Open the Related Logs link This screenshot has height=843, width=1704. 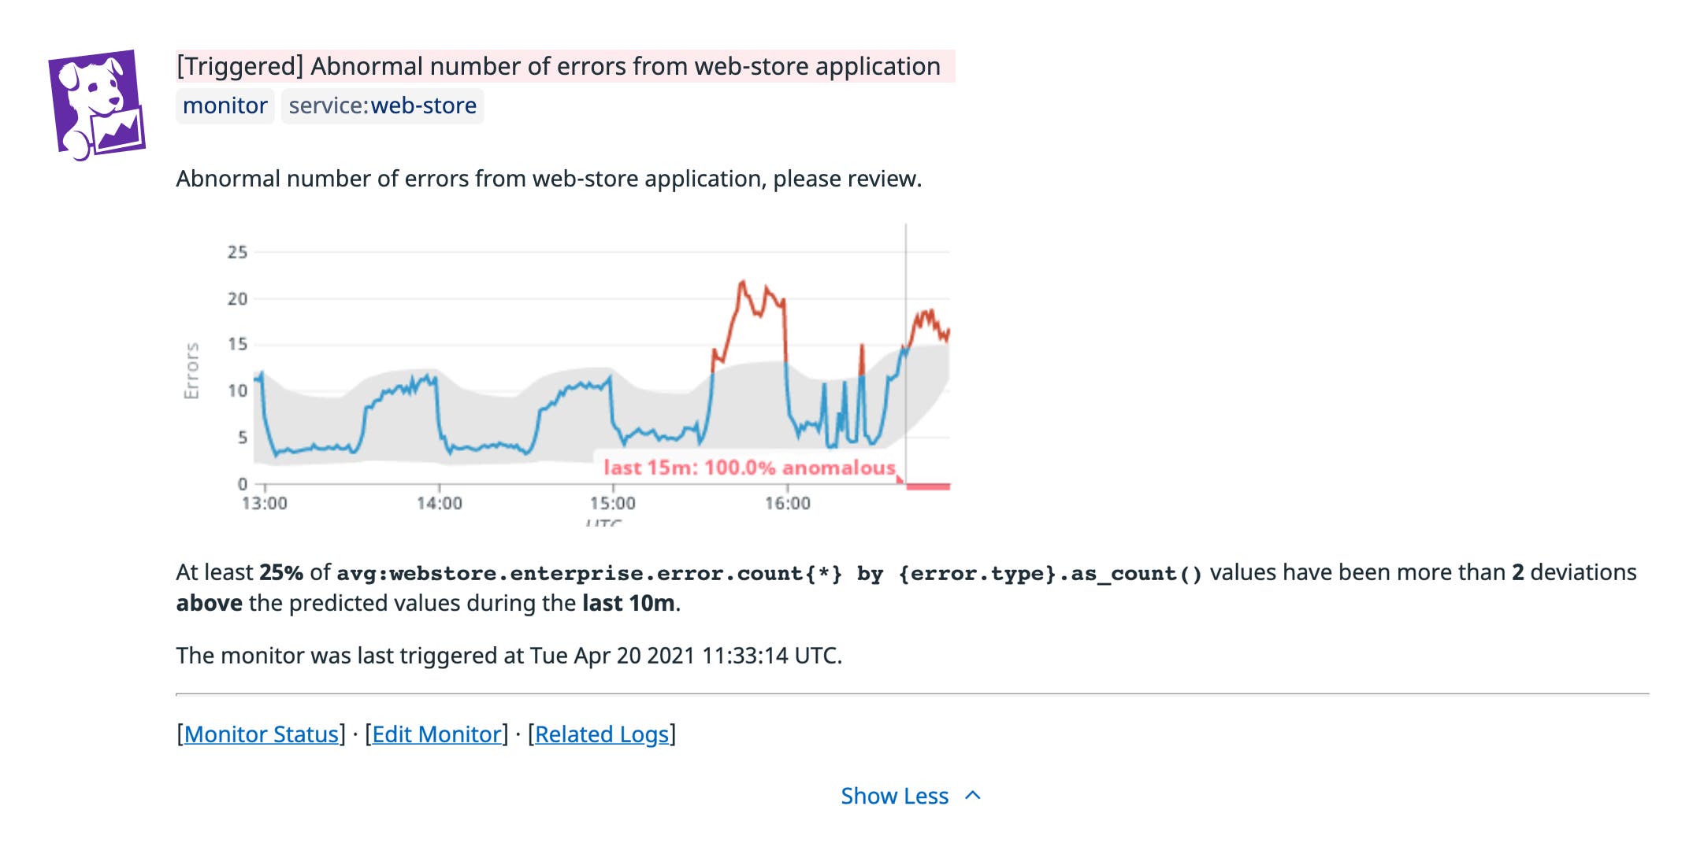(603, 734)
